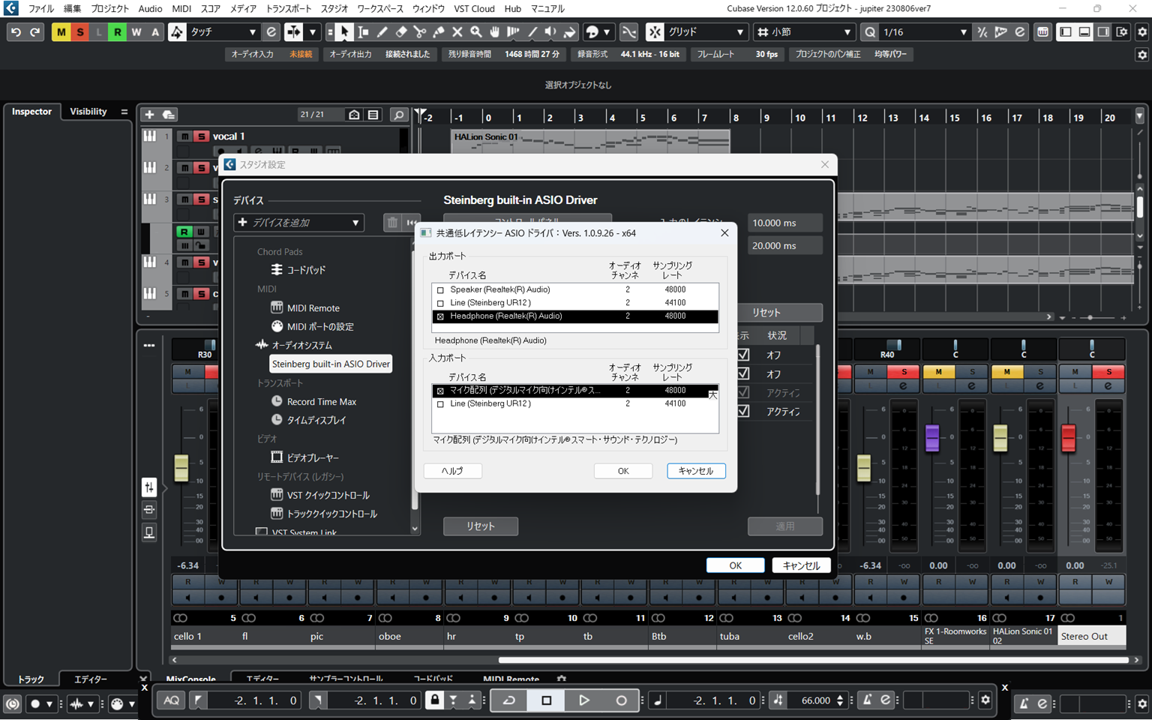Check the Line (Steinberg UR12) output port
Image resolution: width=1152 pixels, height=720 pixels.
tap(440, 304)
